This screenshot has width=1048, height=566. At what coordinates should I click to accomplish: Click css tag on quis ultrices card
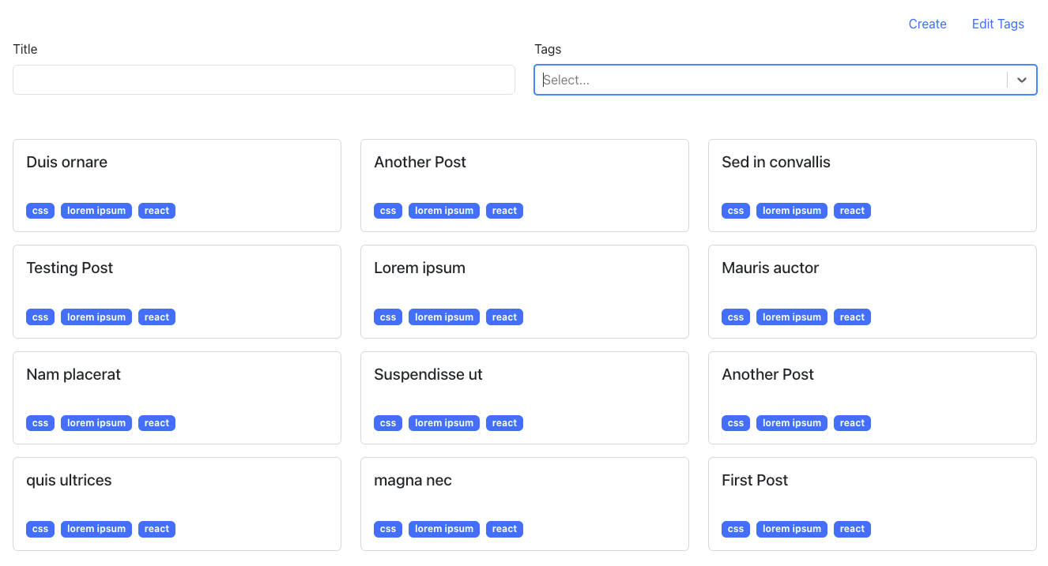(x=40, y=529)
